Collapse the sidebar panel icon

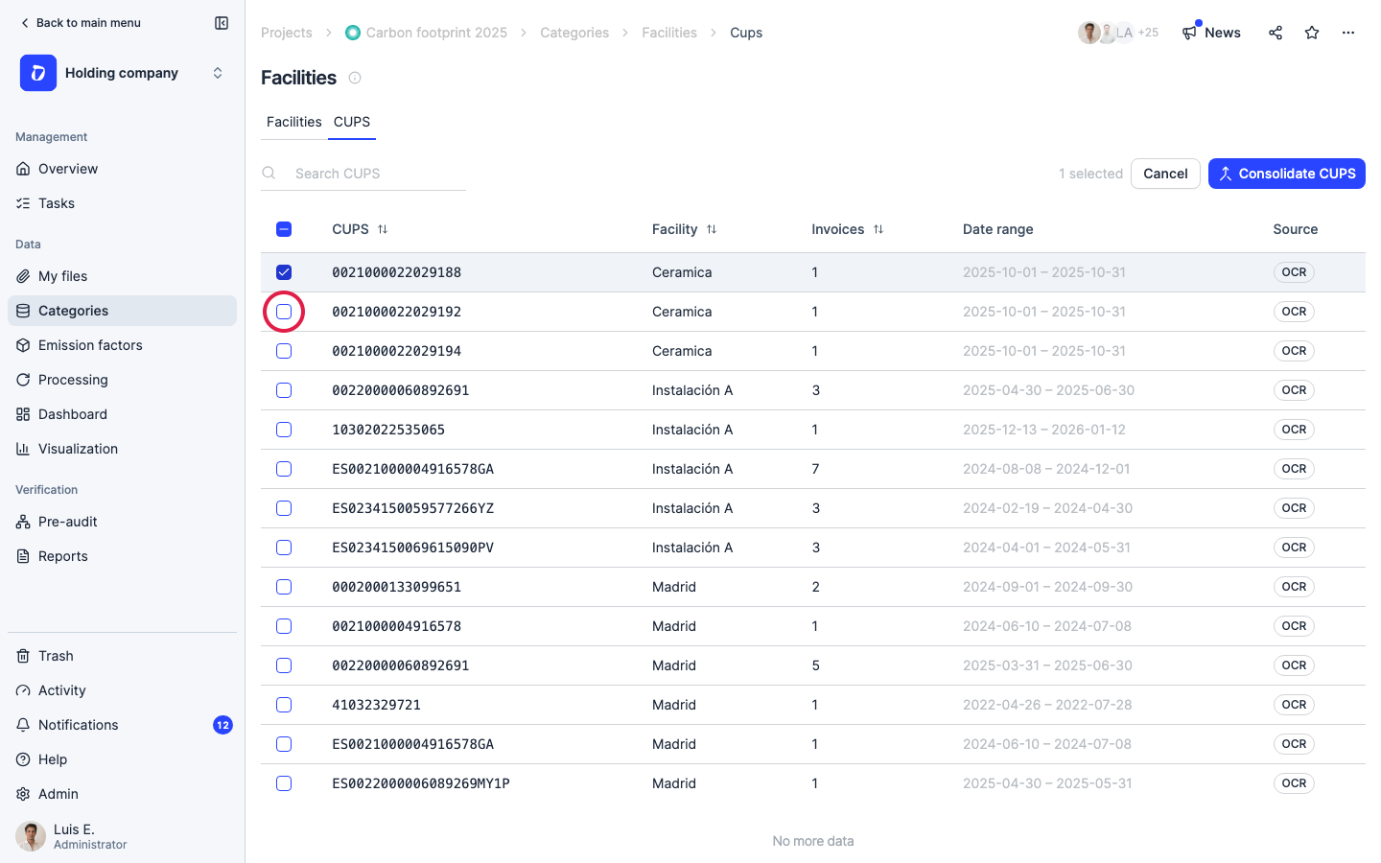coord(222,23)
